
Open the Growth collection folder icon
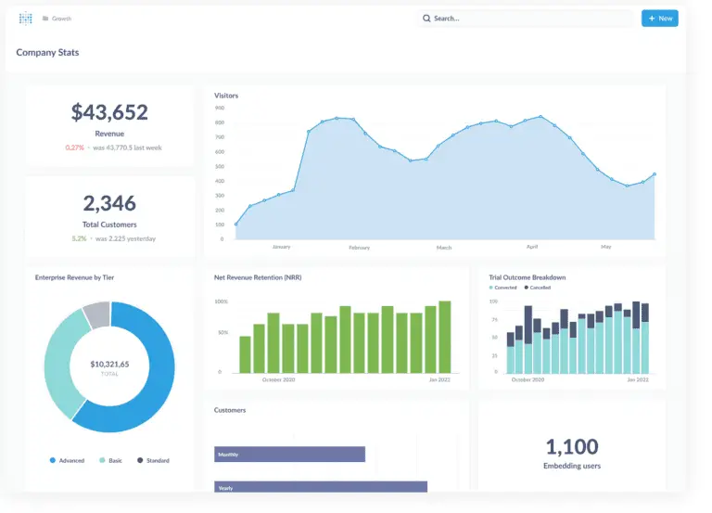45,19
